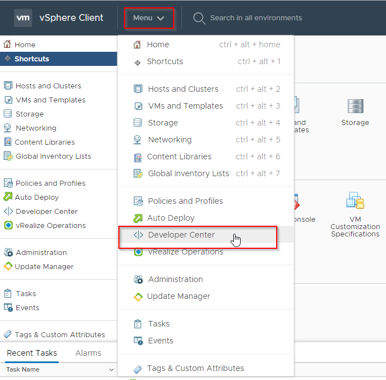Viewport: 386px width, 380px height.
Task: Click the vm logo in header
Action: (23, 18)
